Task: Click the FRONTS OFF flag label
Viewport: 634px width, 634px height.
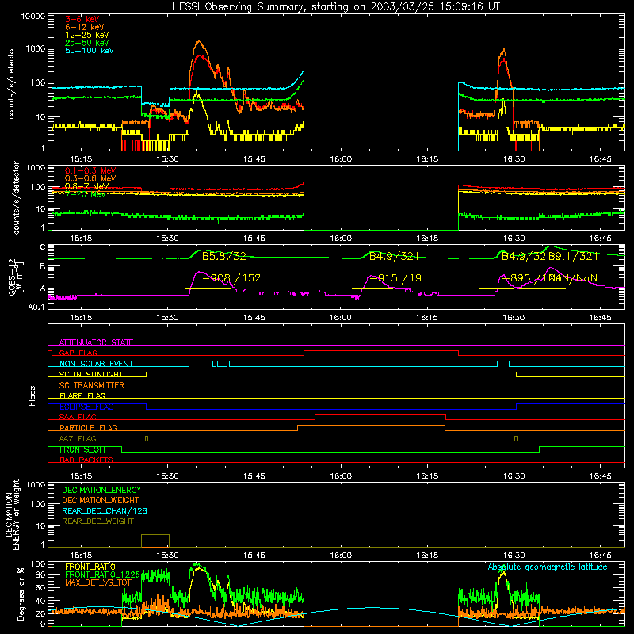Action: click(83, 449)
